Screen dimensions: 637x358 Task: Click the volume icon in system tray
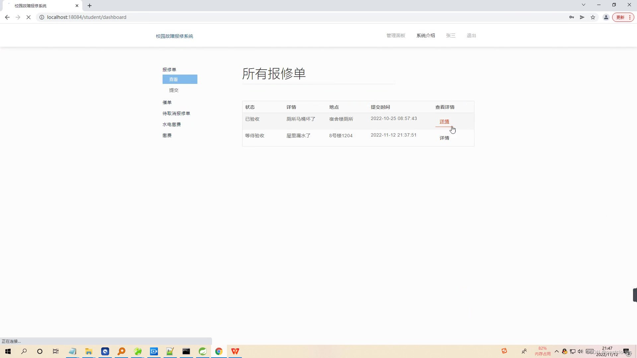pos(580,351)
